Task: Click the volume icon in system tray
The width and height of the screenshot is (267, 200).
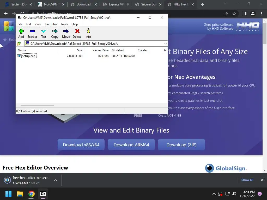Action: [x=234, y=194]
